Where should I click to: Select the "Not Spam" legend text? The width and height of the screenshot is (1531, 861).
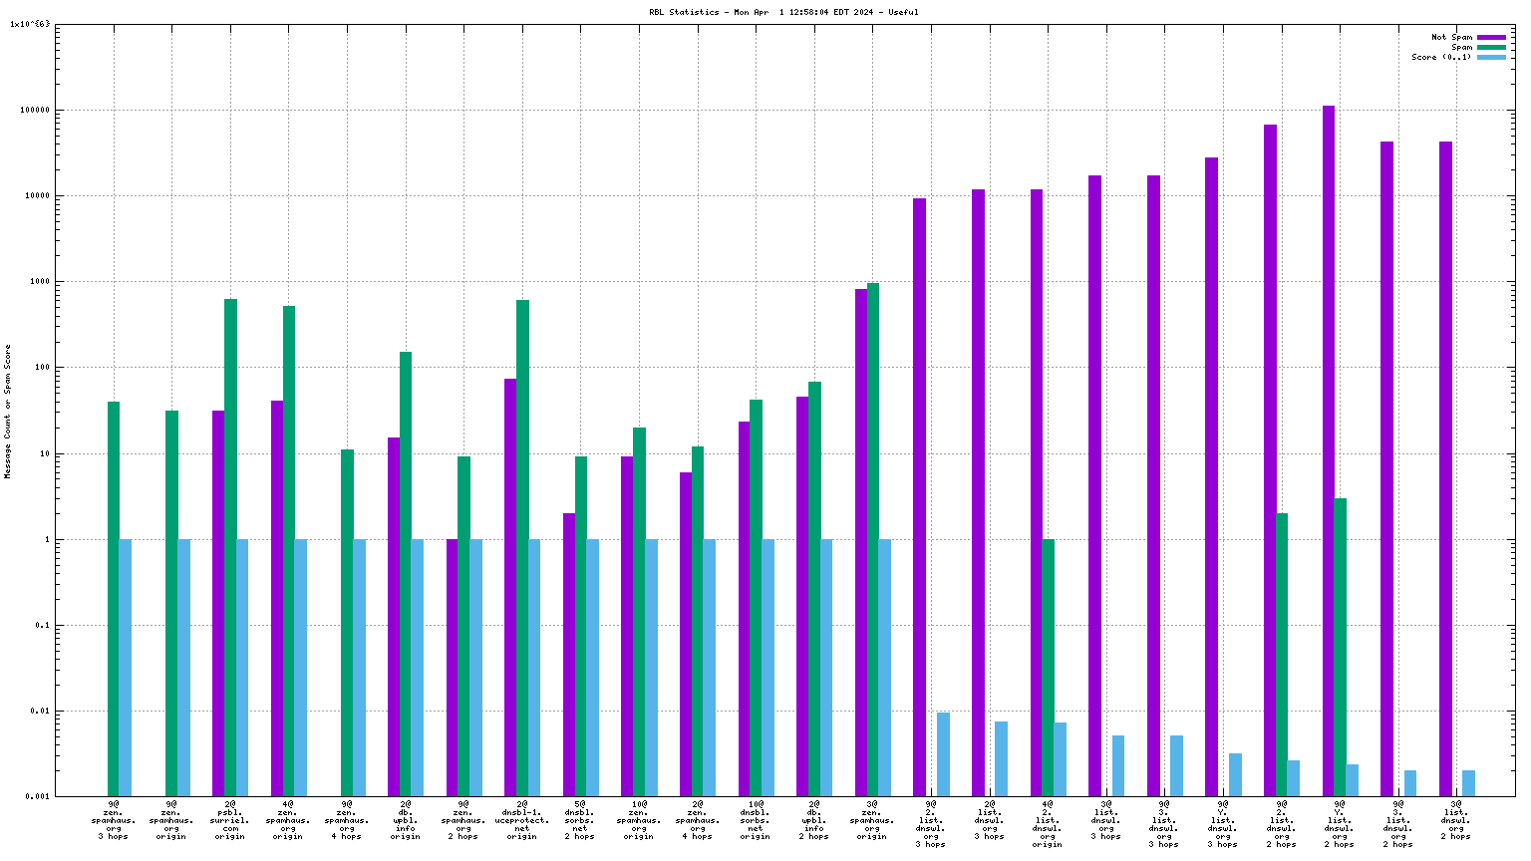point(1451,37)
